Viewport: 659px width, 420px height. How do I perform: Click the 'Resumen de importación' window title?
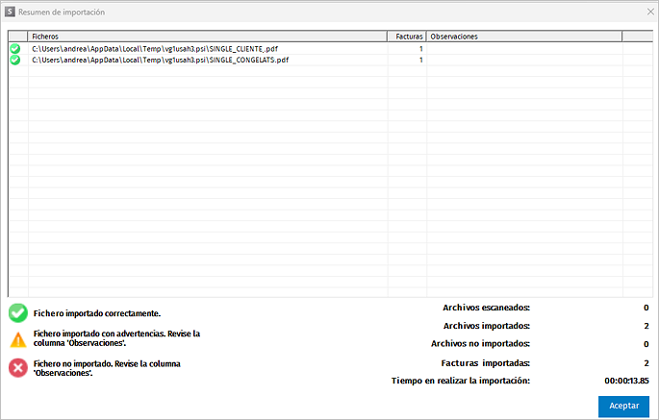pyautogui.click(x=62, y=12)
